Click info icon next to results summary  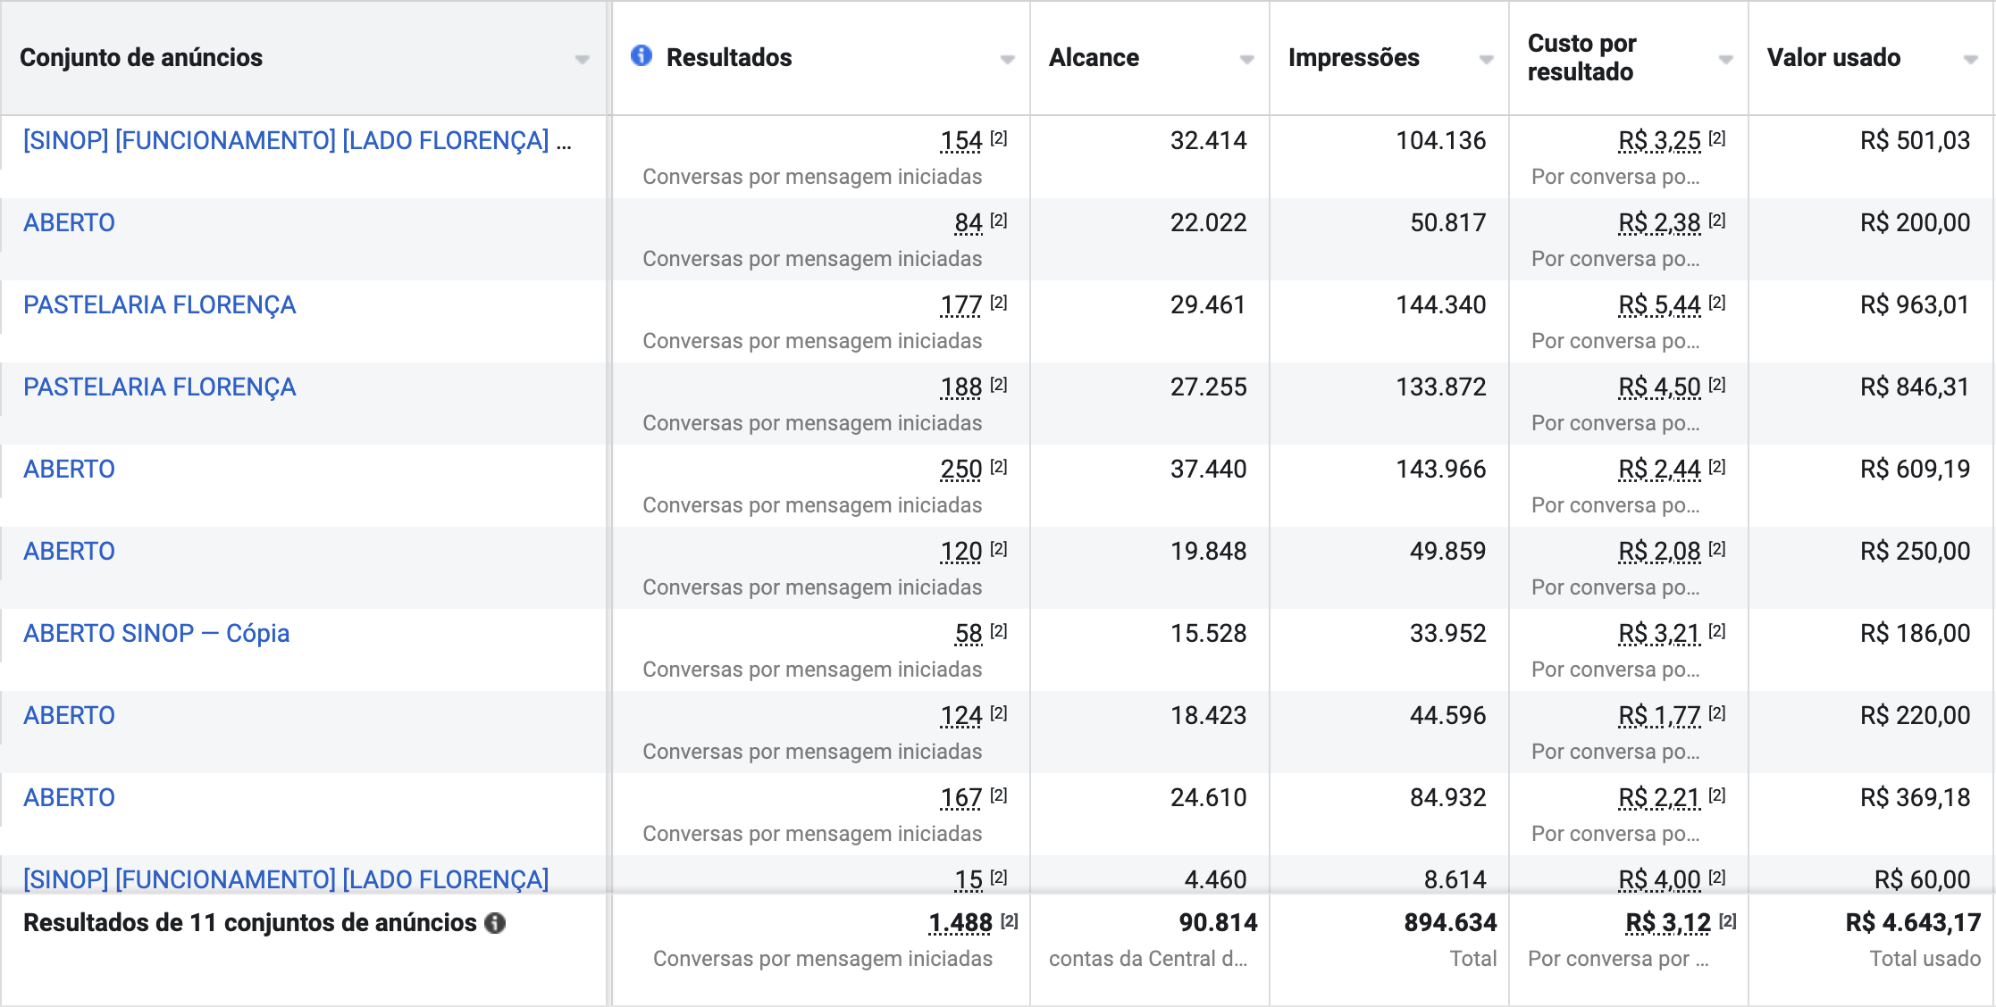pos(495,923)
